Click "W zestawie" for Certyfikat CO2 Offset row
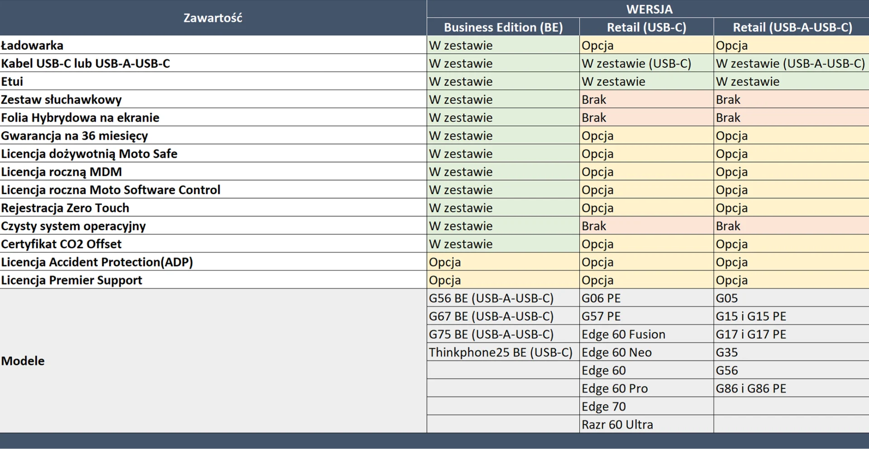This screenshot has width=869, height=449. (503, 244)
